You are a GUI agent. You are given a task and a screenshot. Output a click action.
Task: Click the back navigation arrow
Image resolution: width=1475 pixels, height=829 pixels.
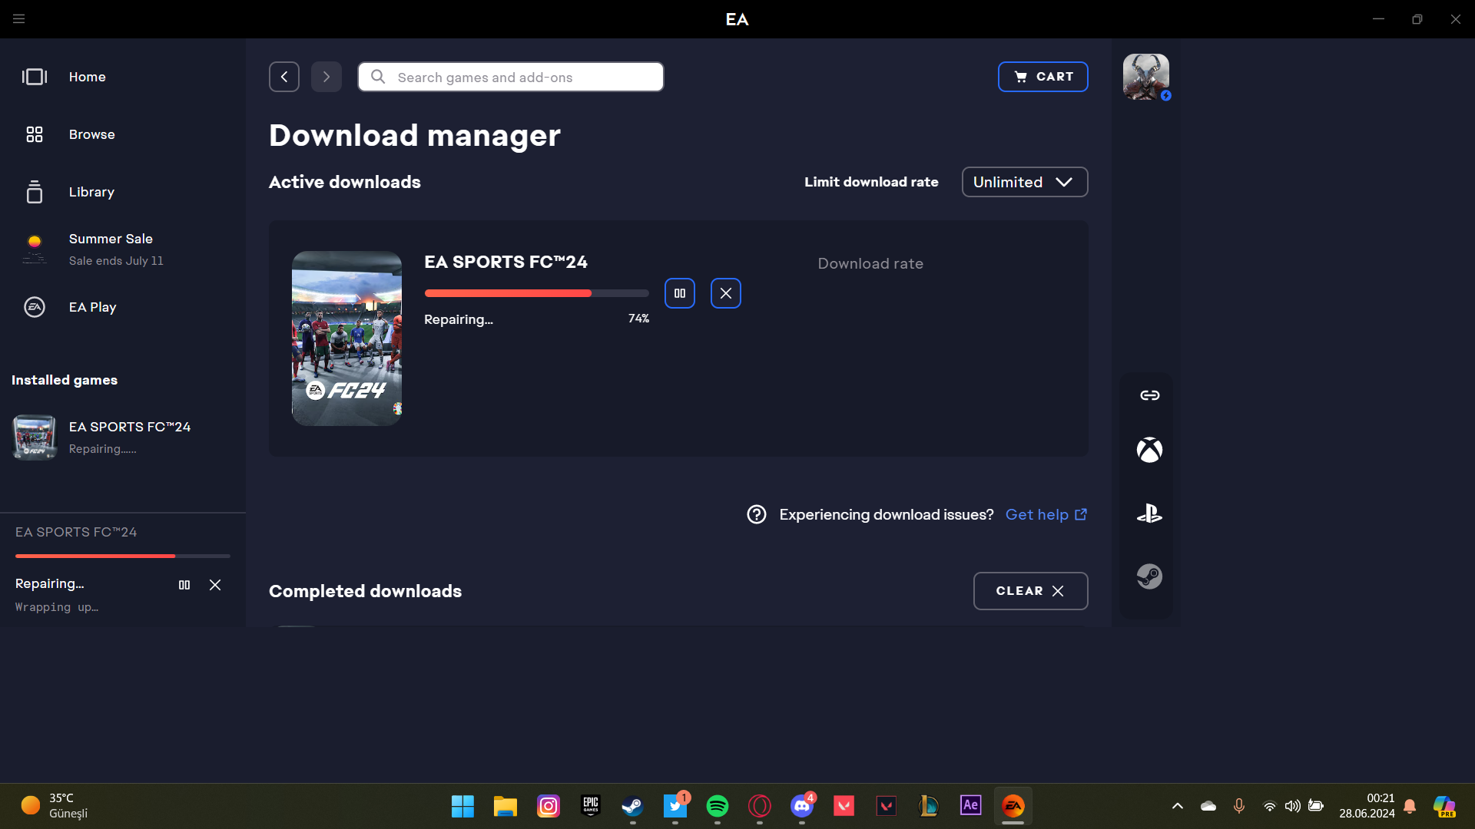pos(284,77)
